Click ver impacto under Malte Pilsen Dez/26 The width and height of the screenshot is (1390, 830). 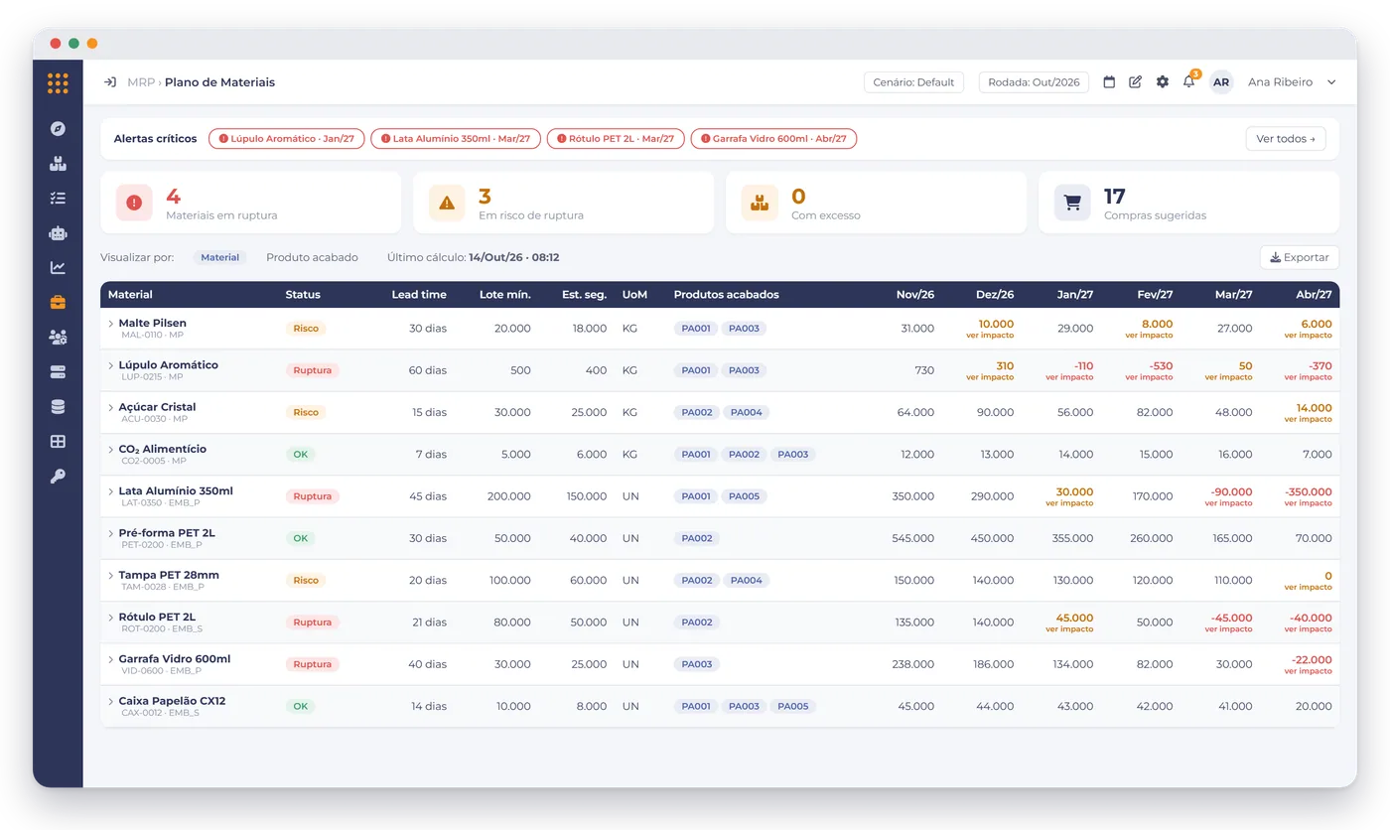[x=990, y=336]
